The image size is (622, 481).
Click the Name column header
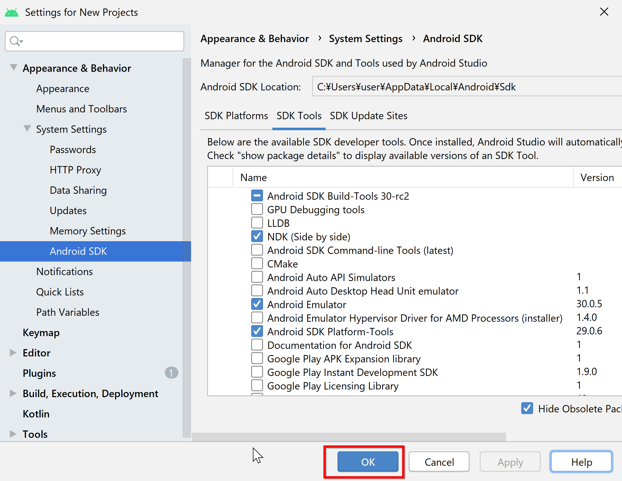(403, 177)
